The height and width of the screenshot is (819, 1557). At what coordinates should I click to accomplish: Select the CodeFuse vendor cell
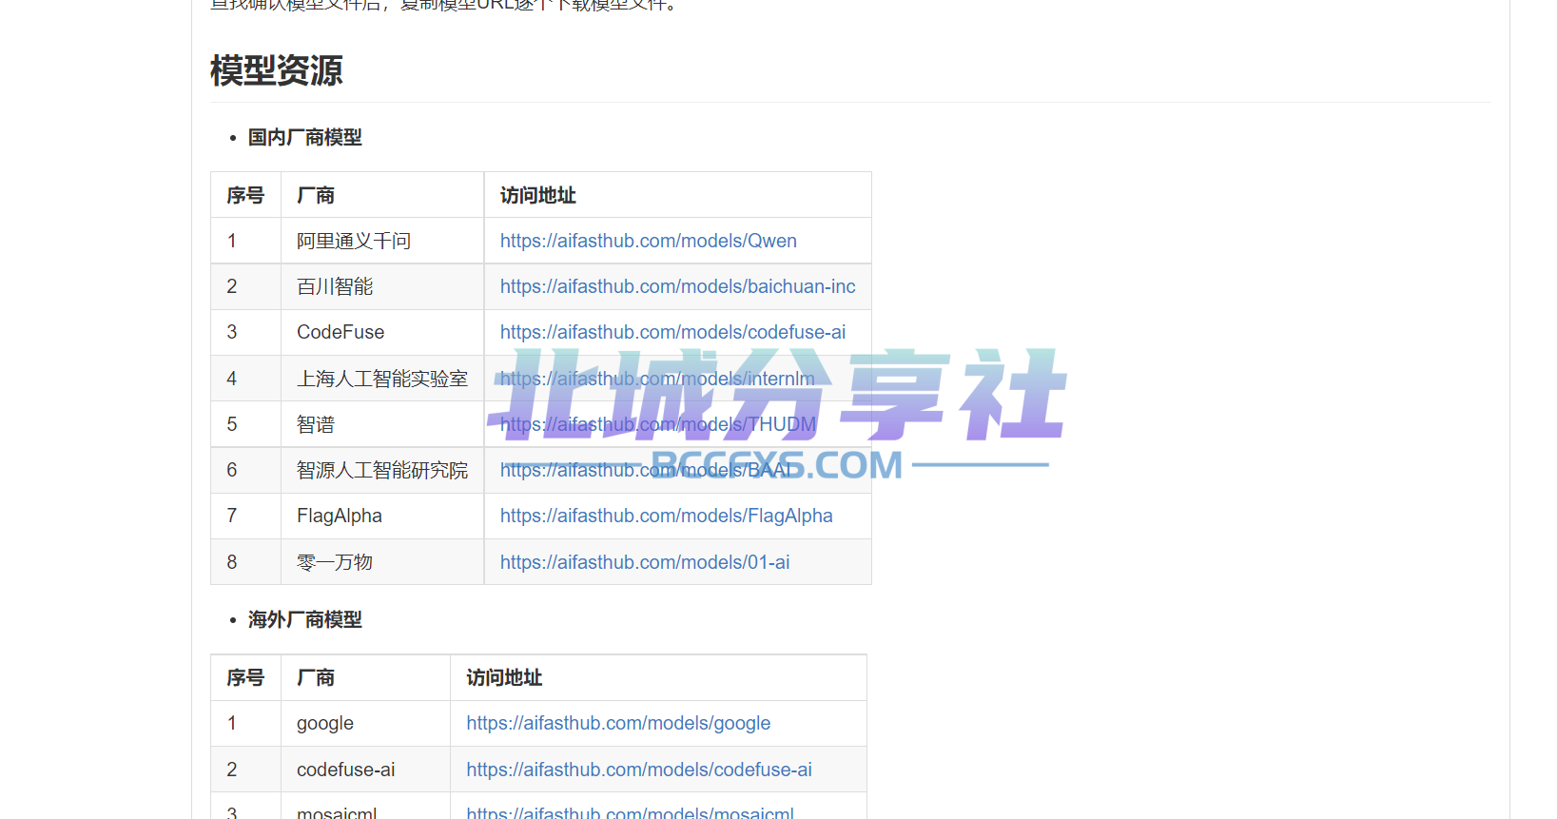point(382,332)
